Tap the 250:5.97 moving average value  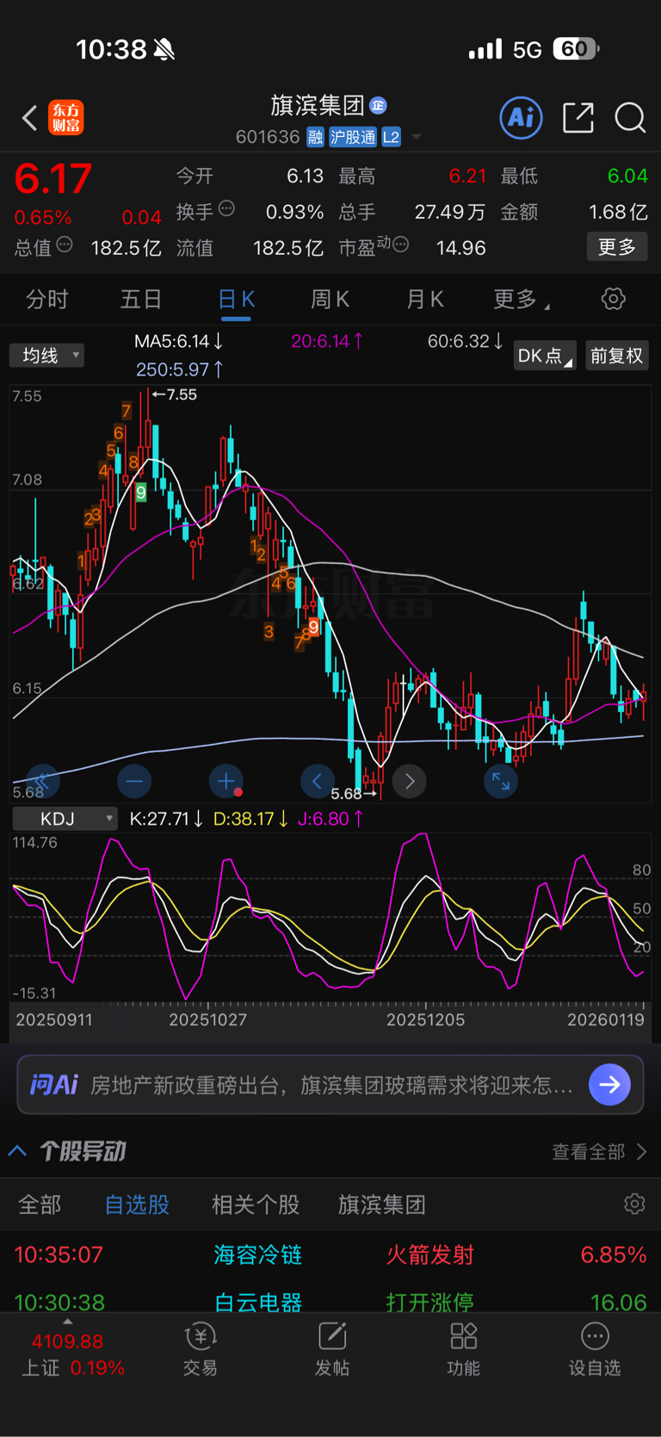(180, 369)
